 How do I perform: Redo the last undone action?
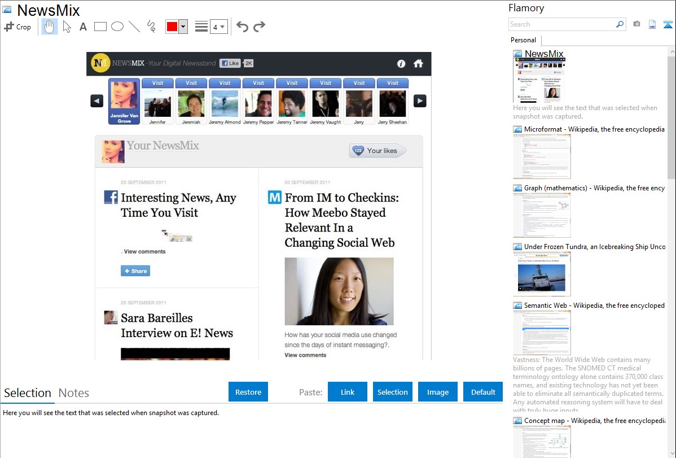259,27
